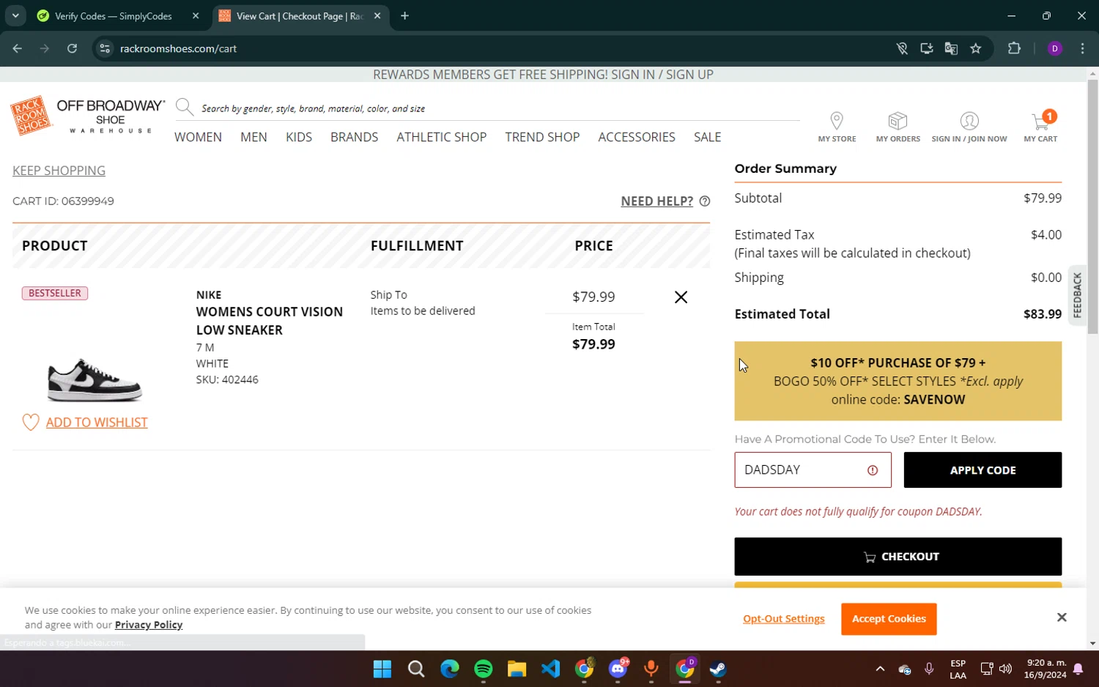Open the My Orders box icon
This screenshot has width=1099, height=687.
[x=898, y=120]
